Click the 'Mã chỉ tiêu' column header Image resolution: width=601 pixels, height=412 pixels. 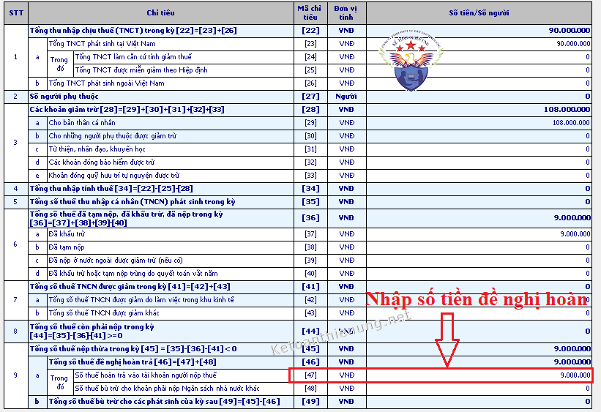[x=310, y=13]
